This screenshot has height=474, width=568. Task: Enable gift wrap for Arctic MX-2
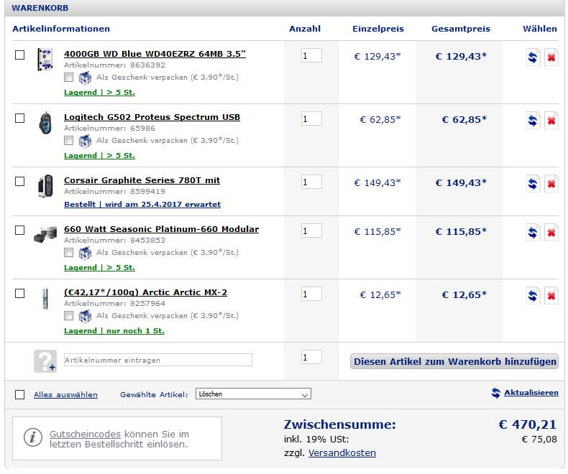68,316
